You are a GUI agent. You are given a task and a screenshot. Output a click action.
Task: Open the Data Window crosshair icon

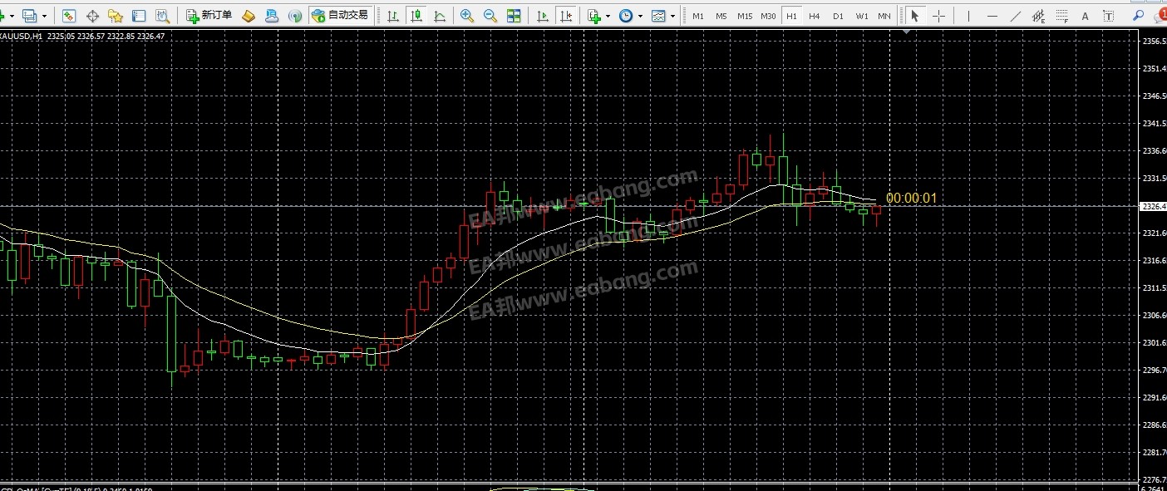pyautogui.click(x=92, y=16)
